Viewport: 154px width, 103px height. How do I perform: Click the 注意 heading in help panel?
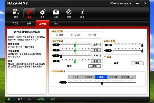[x=10, y=61]
